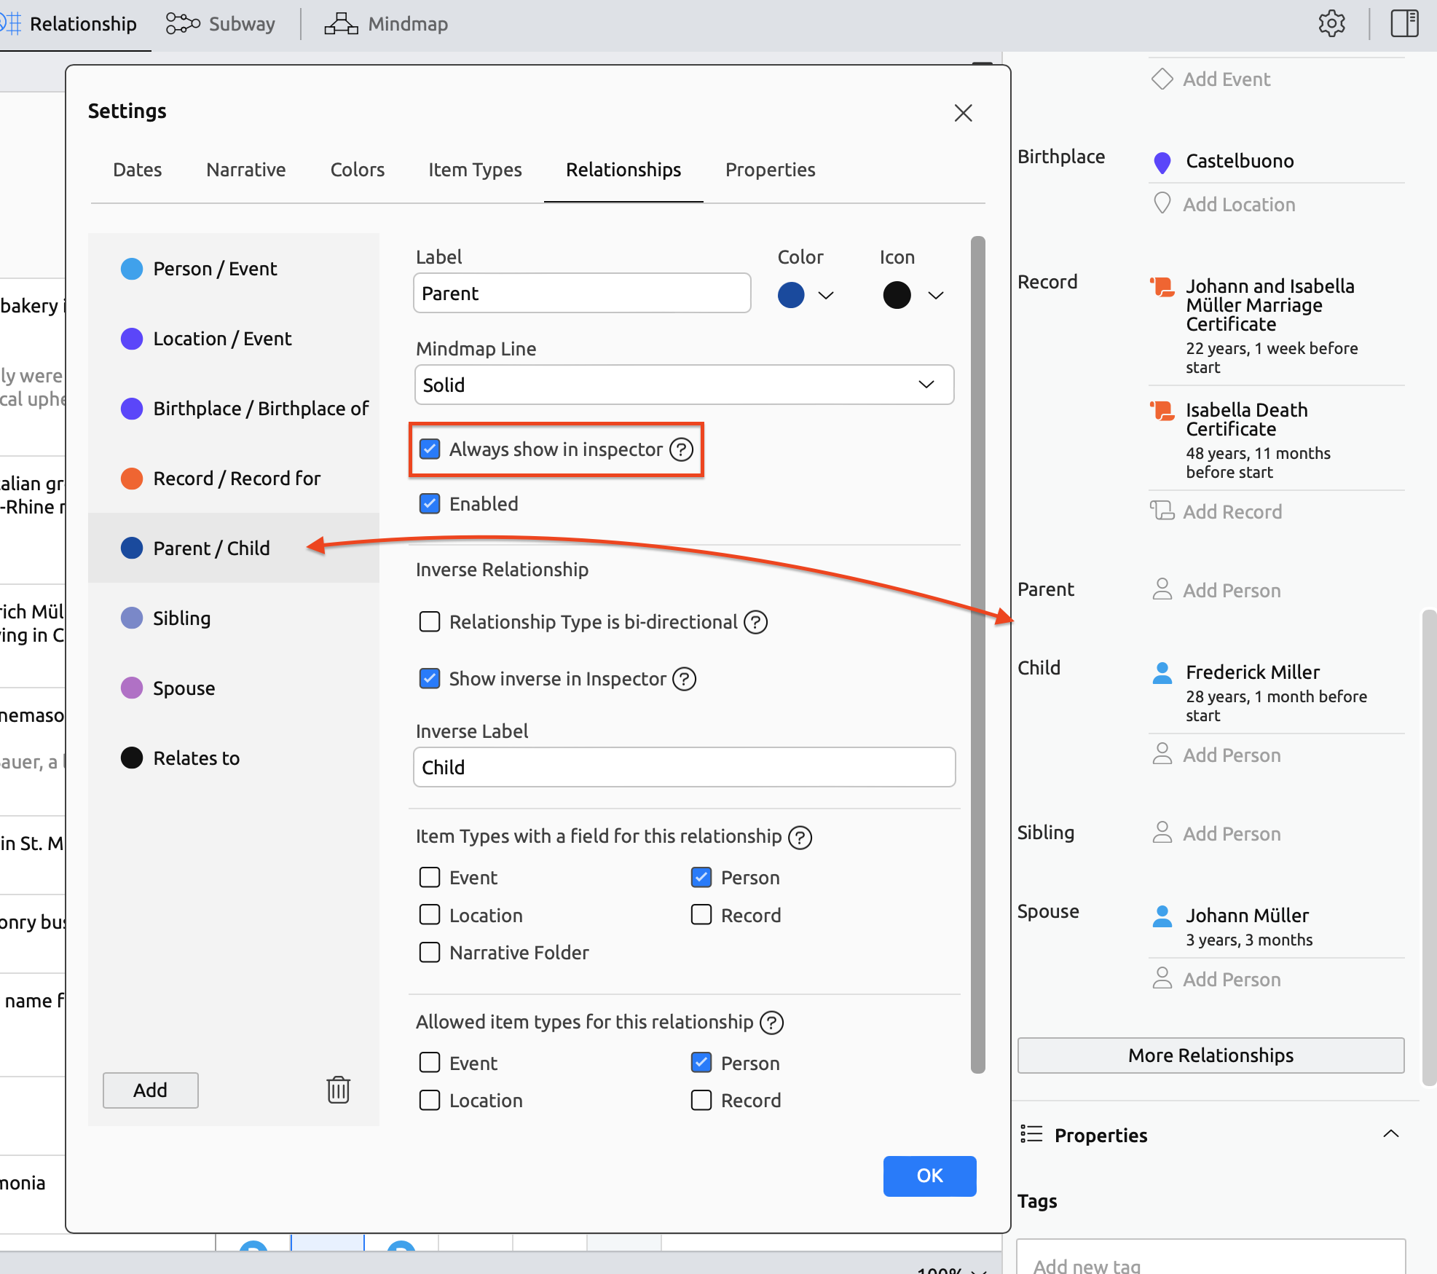Click the blue Color swatch
The width and height of the screenshot is (1437, 1274).
click(791, 295)
